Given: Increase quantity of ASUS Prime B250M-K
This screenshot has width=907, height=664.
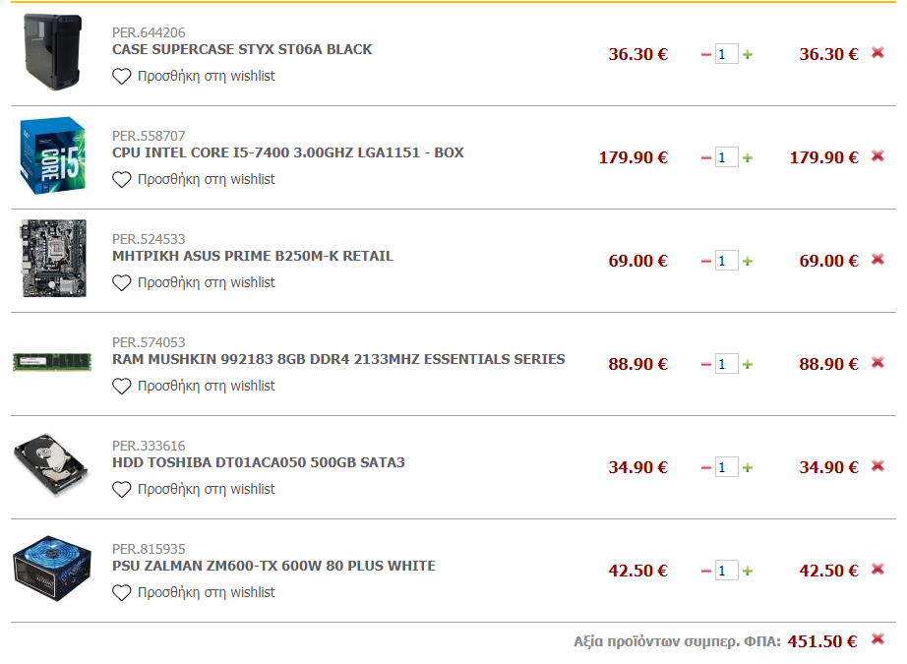Looking at the screenshot, I should click(x=748, y=261).
